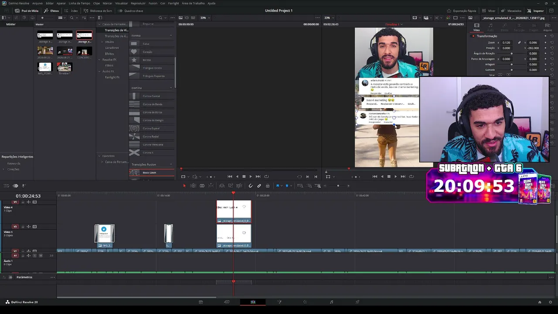Open the Reproduzir menu
Screen dimensions: 558x314
click(138, 3)
